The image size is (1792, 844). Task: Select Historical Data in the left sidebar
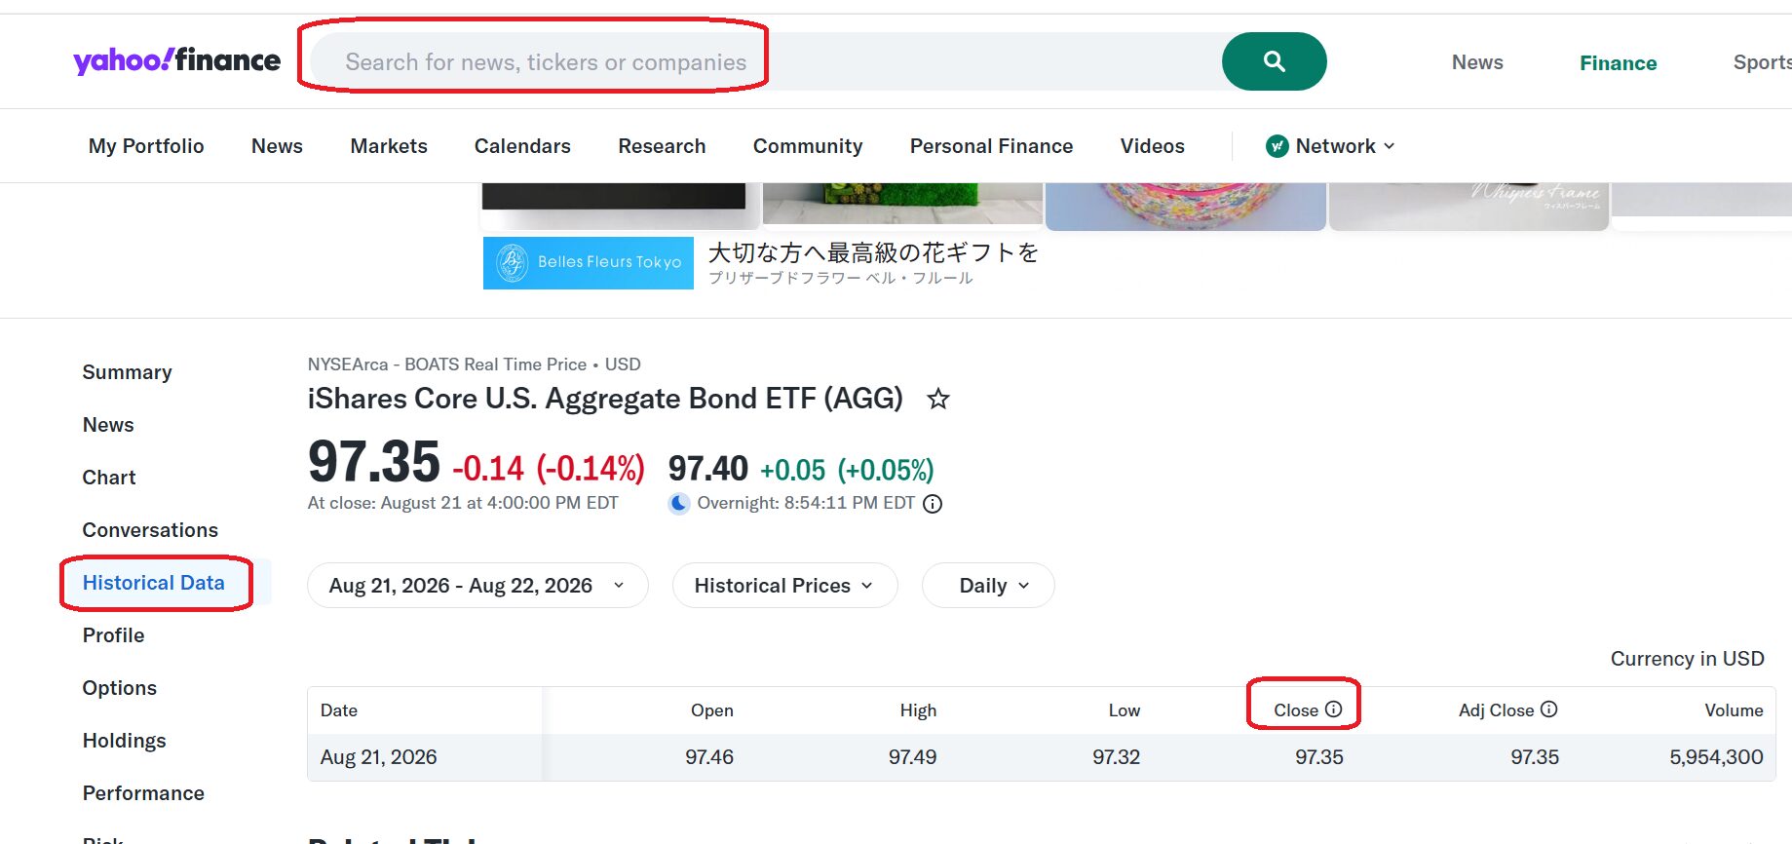pyautogui.click(x=154, y=583)
